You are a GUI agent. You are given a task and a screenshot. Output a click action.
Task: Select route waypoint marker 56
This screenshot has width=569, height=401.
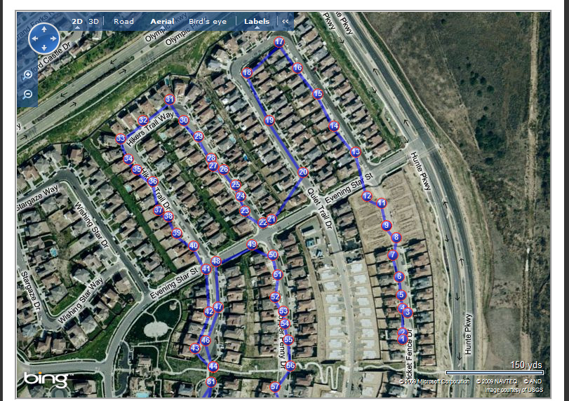[x=290, y=366]
